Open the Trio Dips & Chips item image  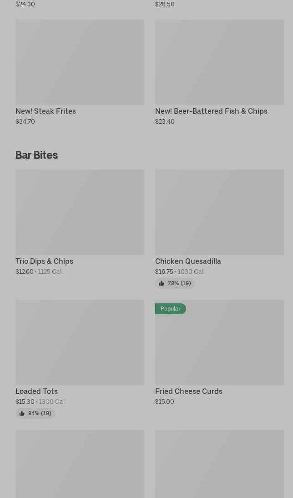[80, 212]
